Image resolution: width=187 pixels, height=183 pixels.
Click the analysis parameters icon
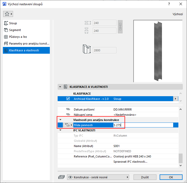coord(6,44)
